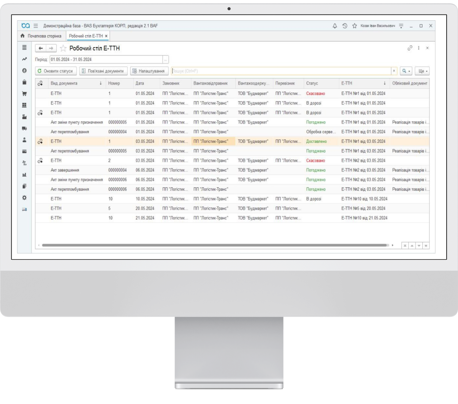
Task: Expand the search magnifier dropdown
Action: pyautogui.click(x=406, y=71)
